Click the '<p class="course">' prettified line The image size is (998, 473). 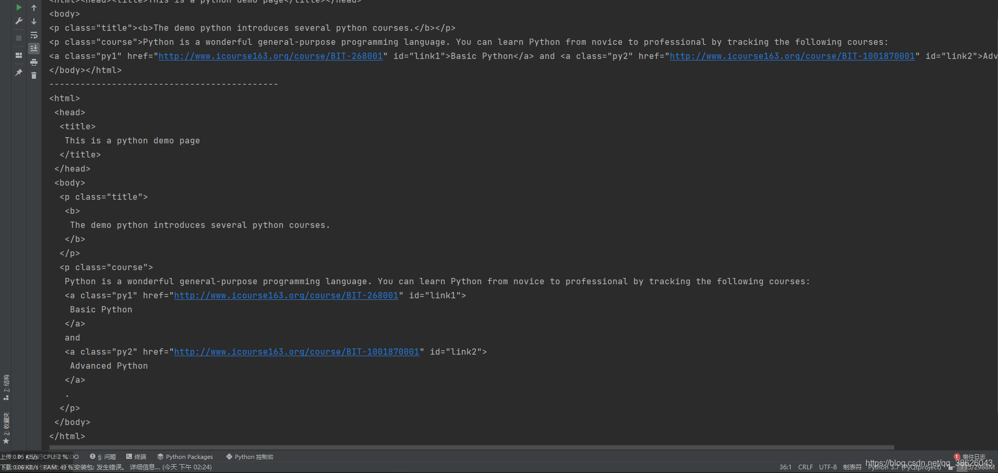pos(106,268)
